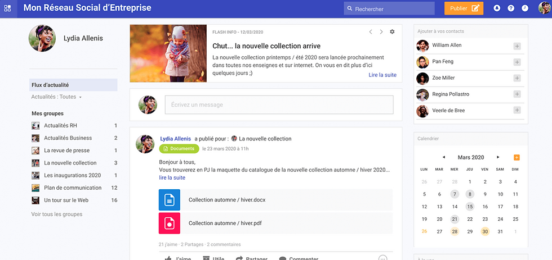
Task: Click Un tour sur le Web group icon
Action: (35, 200)
